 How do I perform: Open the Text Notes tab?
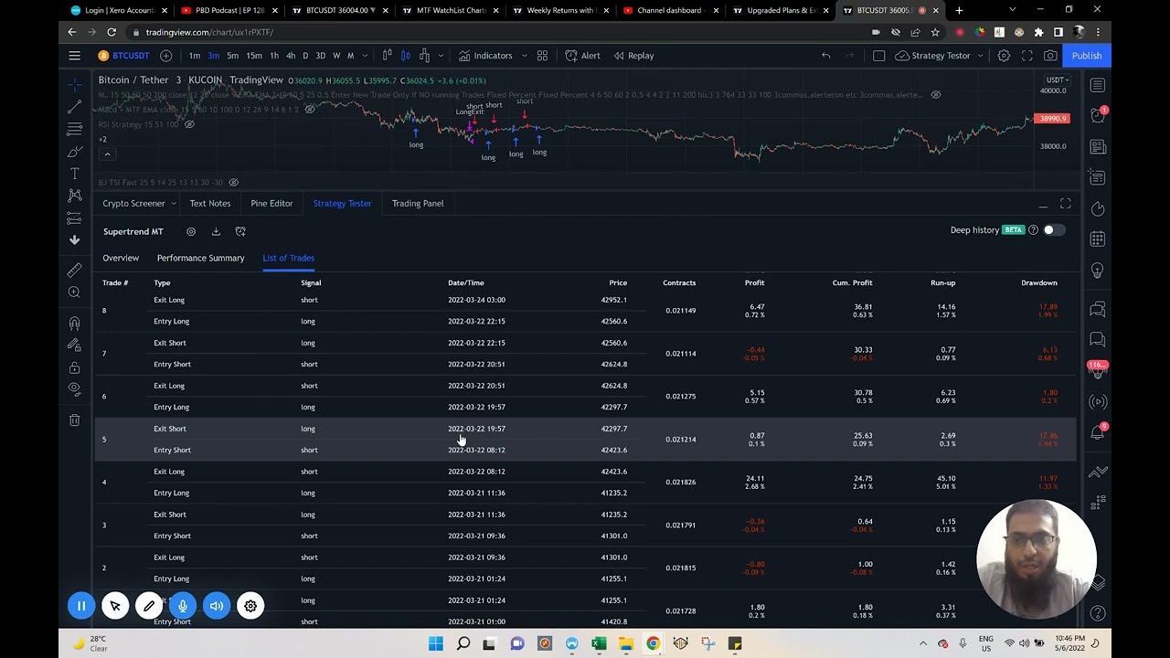pyautogui.click(x=210, y=204)
